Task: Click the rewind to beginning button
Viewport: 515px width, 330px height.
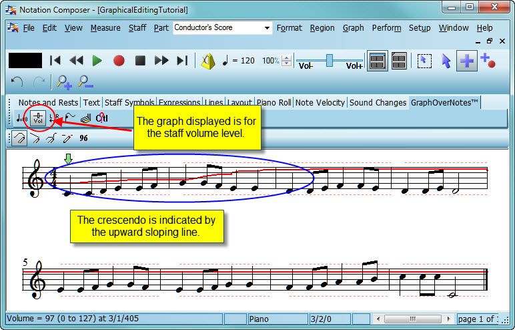Action: click(x=55, y=61)
